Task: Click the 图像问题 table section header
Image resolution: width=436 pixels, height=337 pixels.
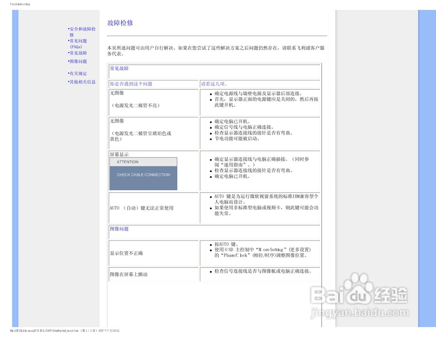Action: (x=119, y=229)
